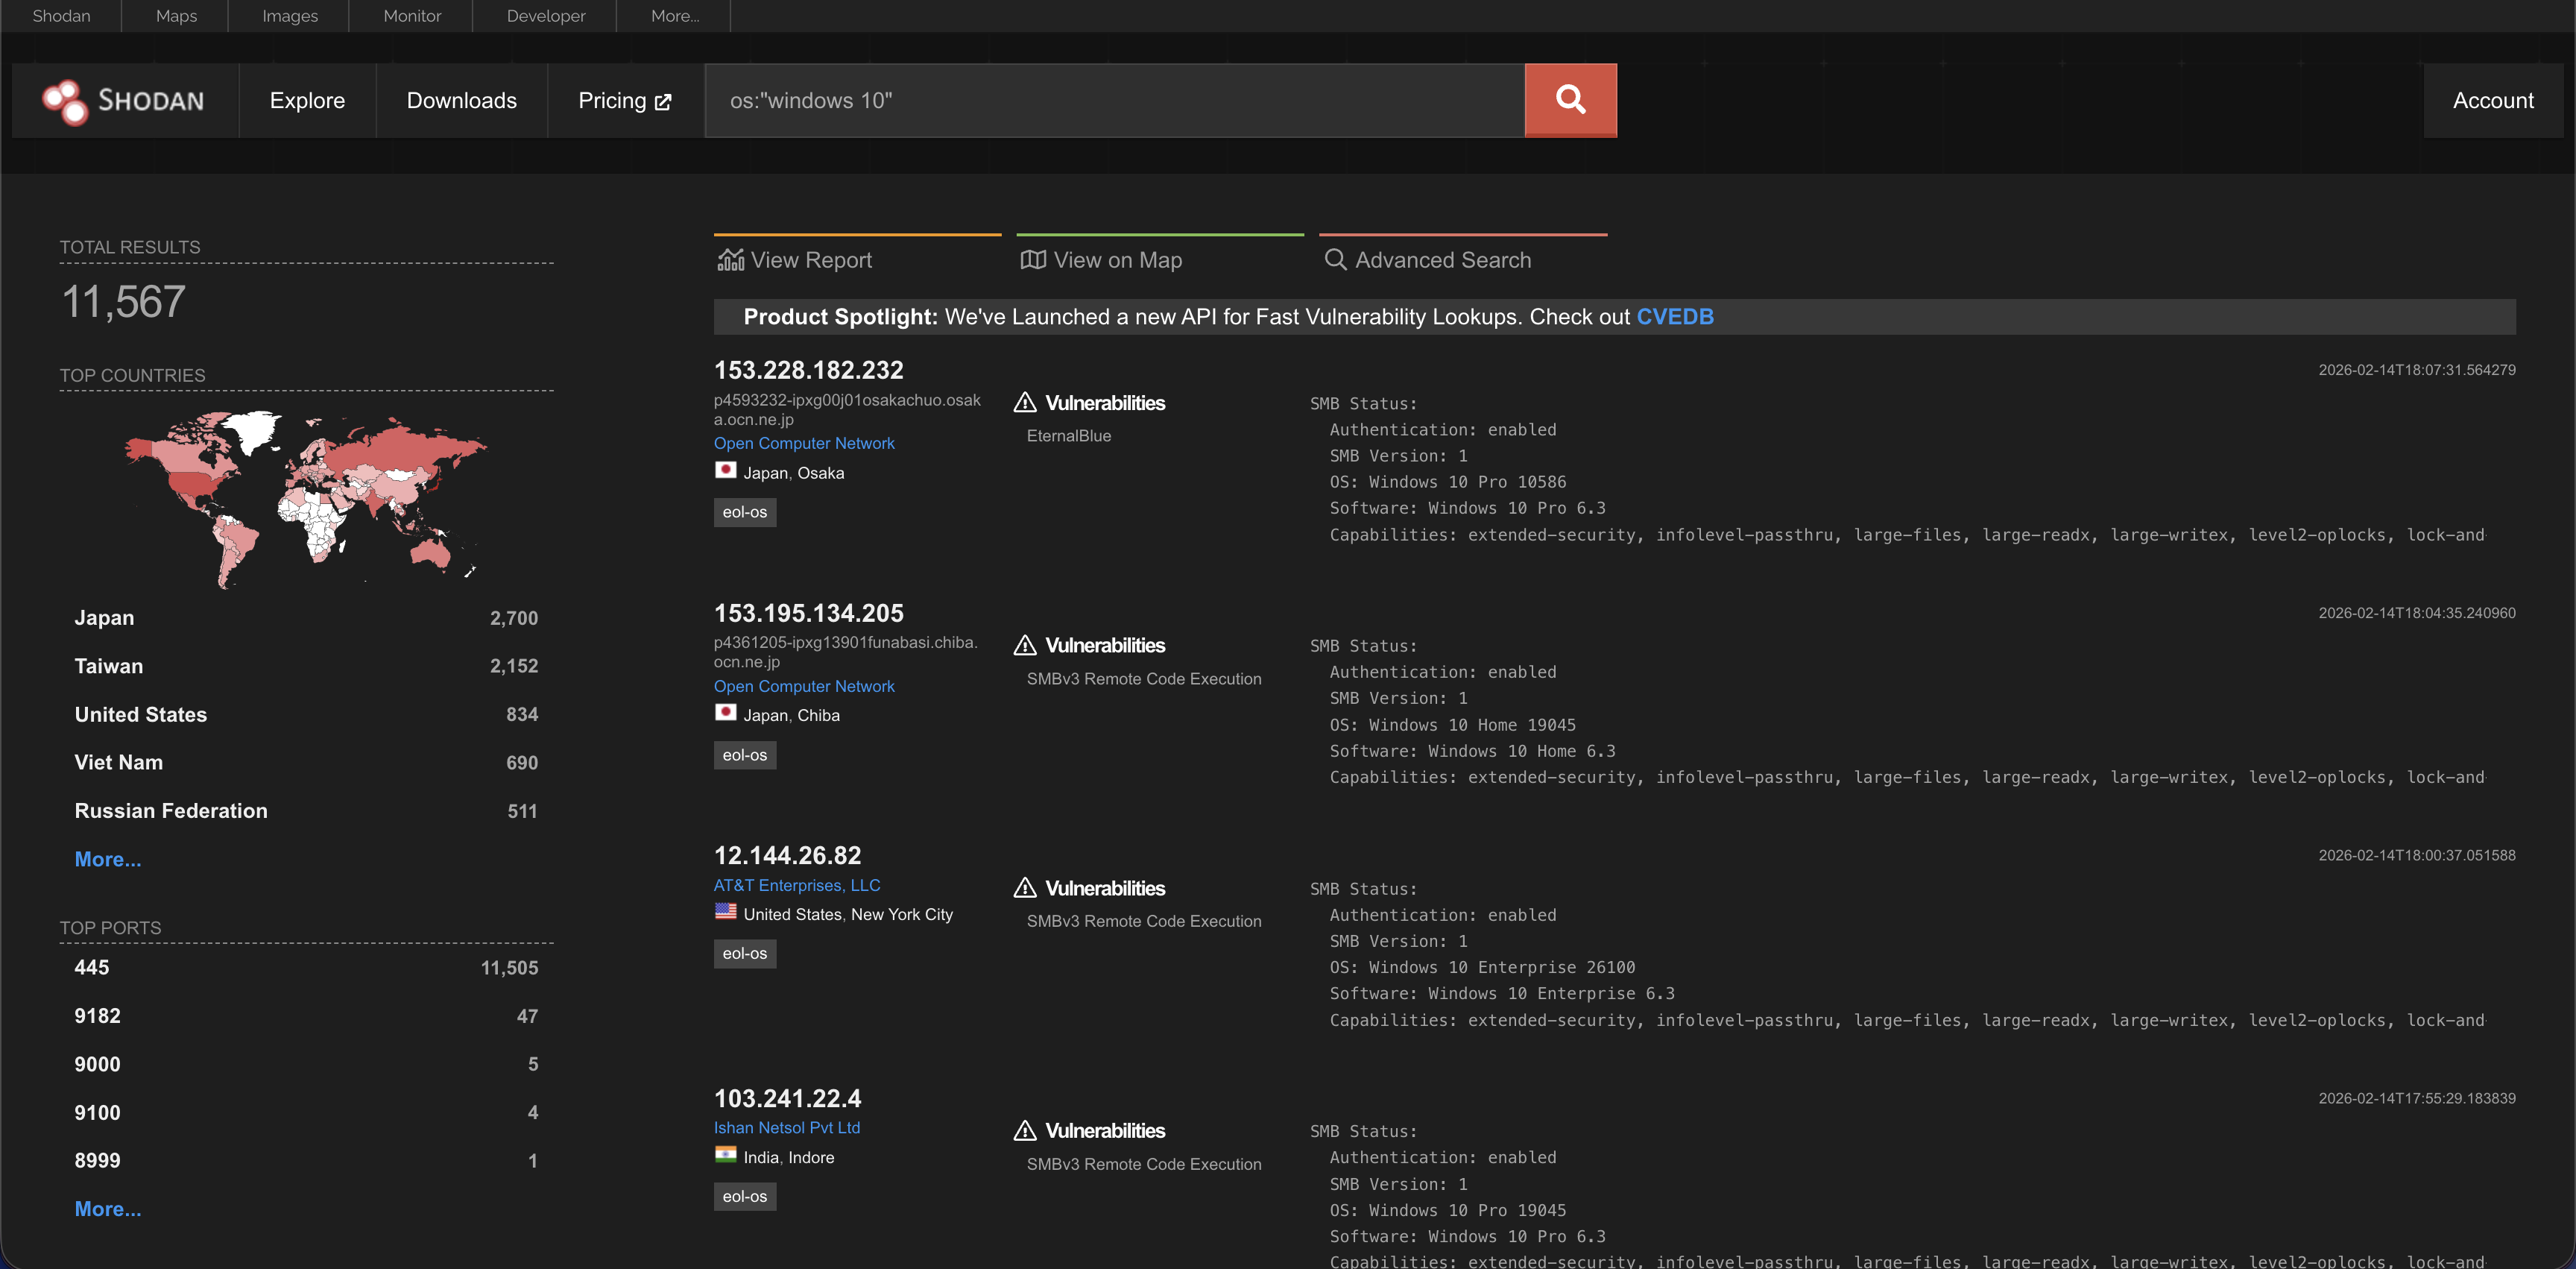Open IP address 12.144.26.82 result
Viewport: 2576px width, 1269px height.
(787, 855)
